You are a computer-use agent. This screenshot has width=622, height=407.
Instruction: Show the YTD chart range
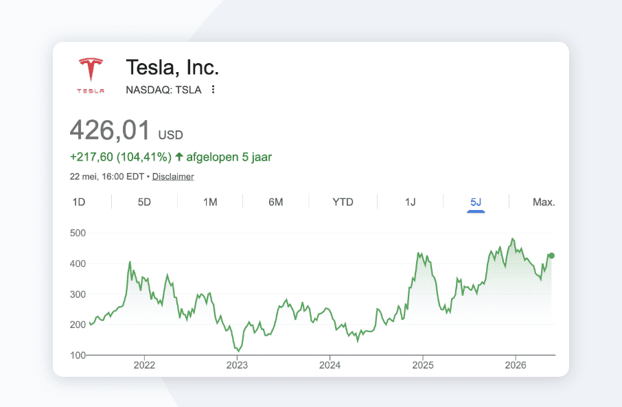coord(343,202)
